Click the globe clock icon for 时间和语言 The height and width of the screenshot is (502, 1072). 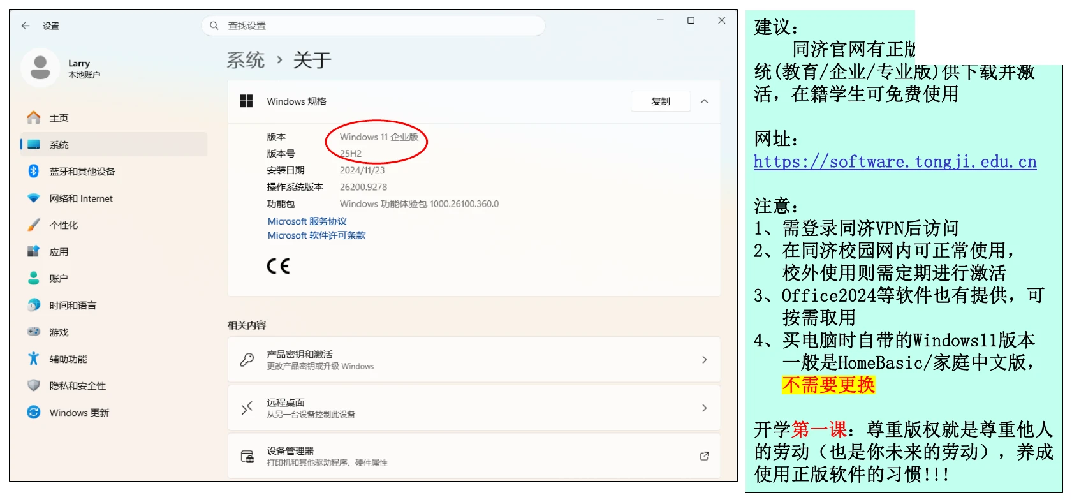tap(34, 305)
